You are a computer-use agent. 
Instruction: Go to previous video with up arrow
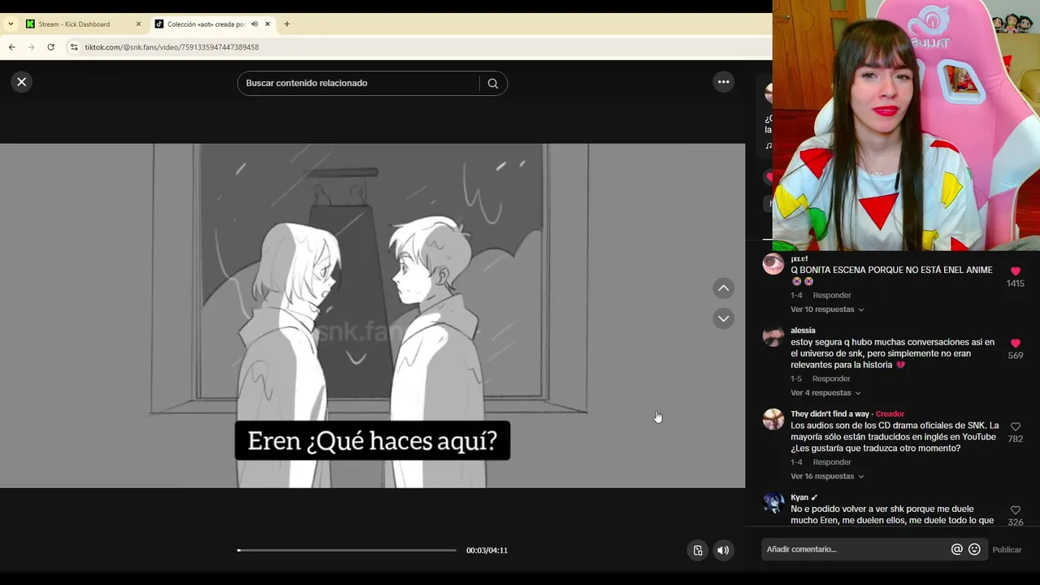(x=723, y=288)
